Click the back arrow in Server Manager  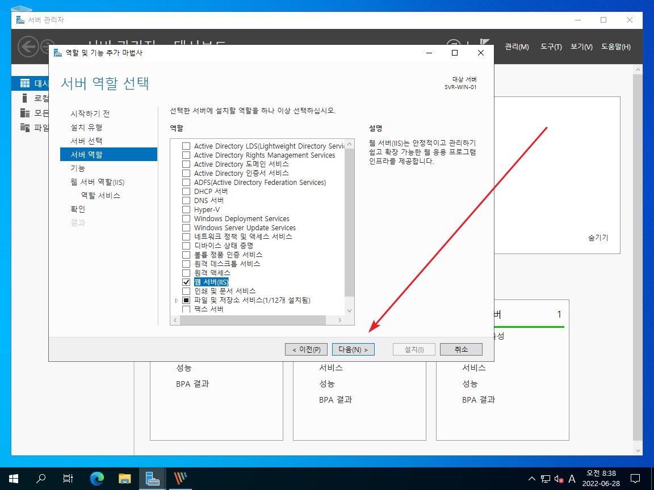28,47
